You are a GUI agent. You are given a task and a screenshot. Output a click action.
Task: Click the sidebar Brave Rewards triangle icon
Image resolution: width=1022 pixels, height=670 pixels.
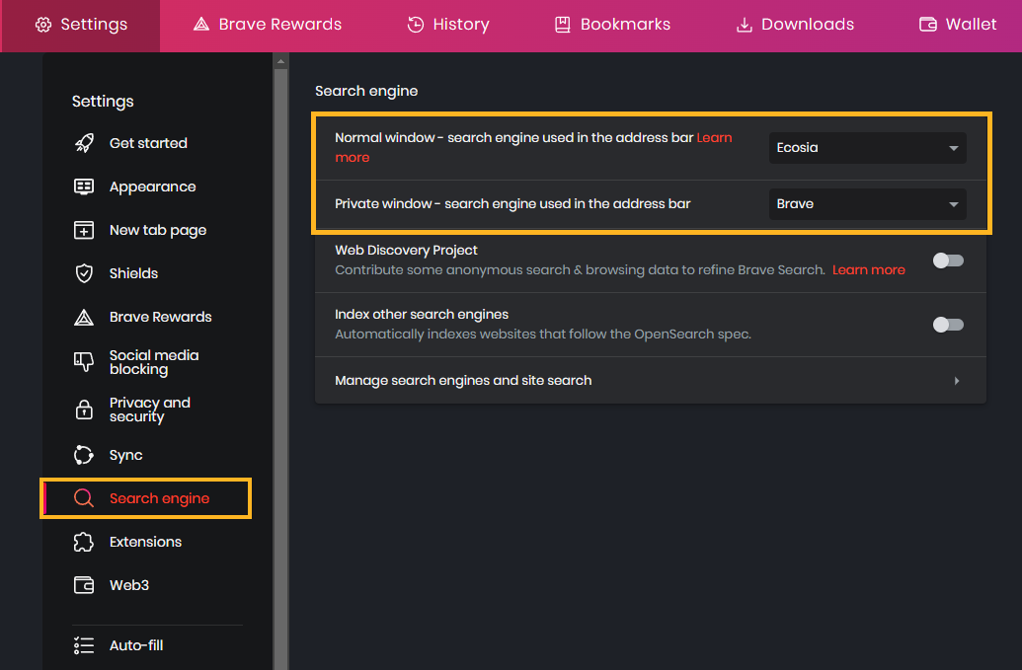84,317
